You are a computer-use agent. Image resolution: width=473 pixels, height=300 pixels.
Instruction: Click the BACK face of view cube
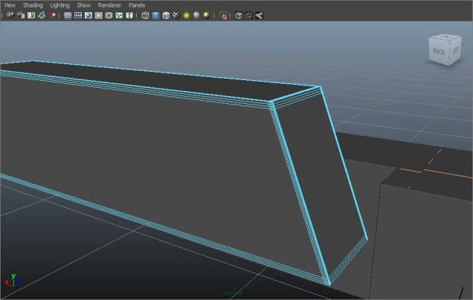coord(439,52)
